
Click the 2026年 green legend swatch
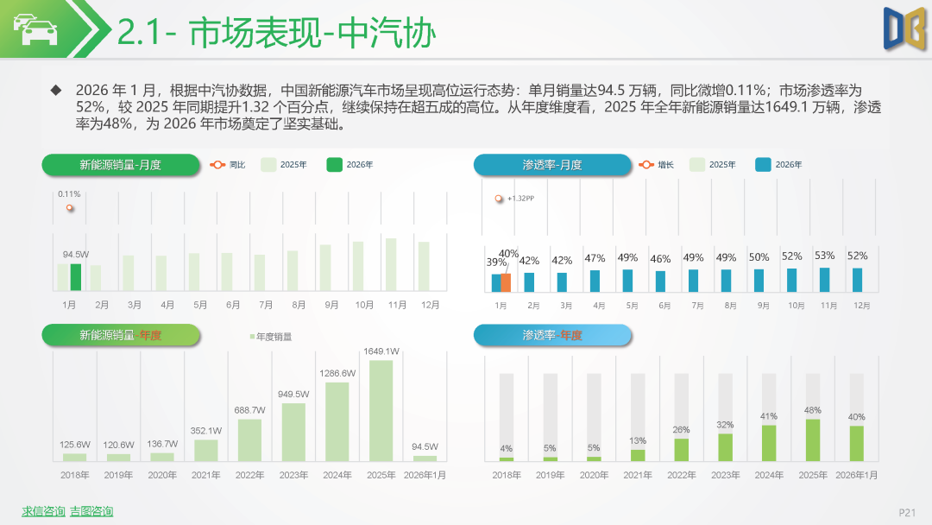pos(335,165)
